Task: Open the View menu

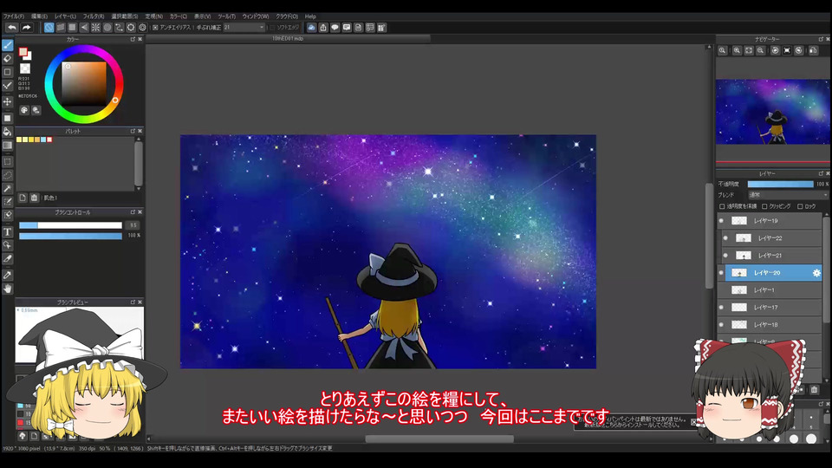Action: point(202,16)
